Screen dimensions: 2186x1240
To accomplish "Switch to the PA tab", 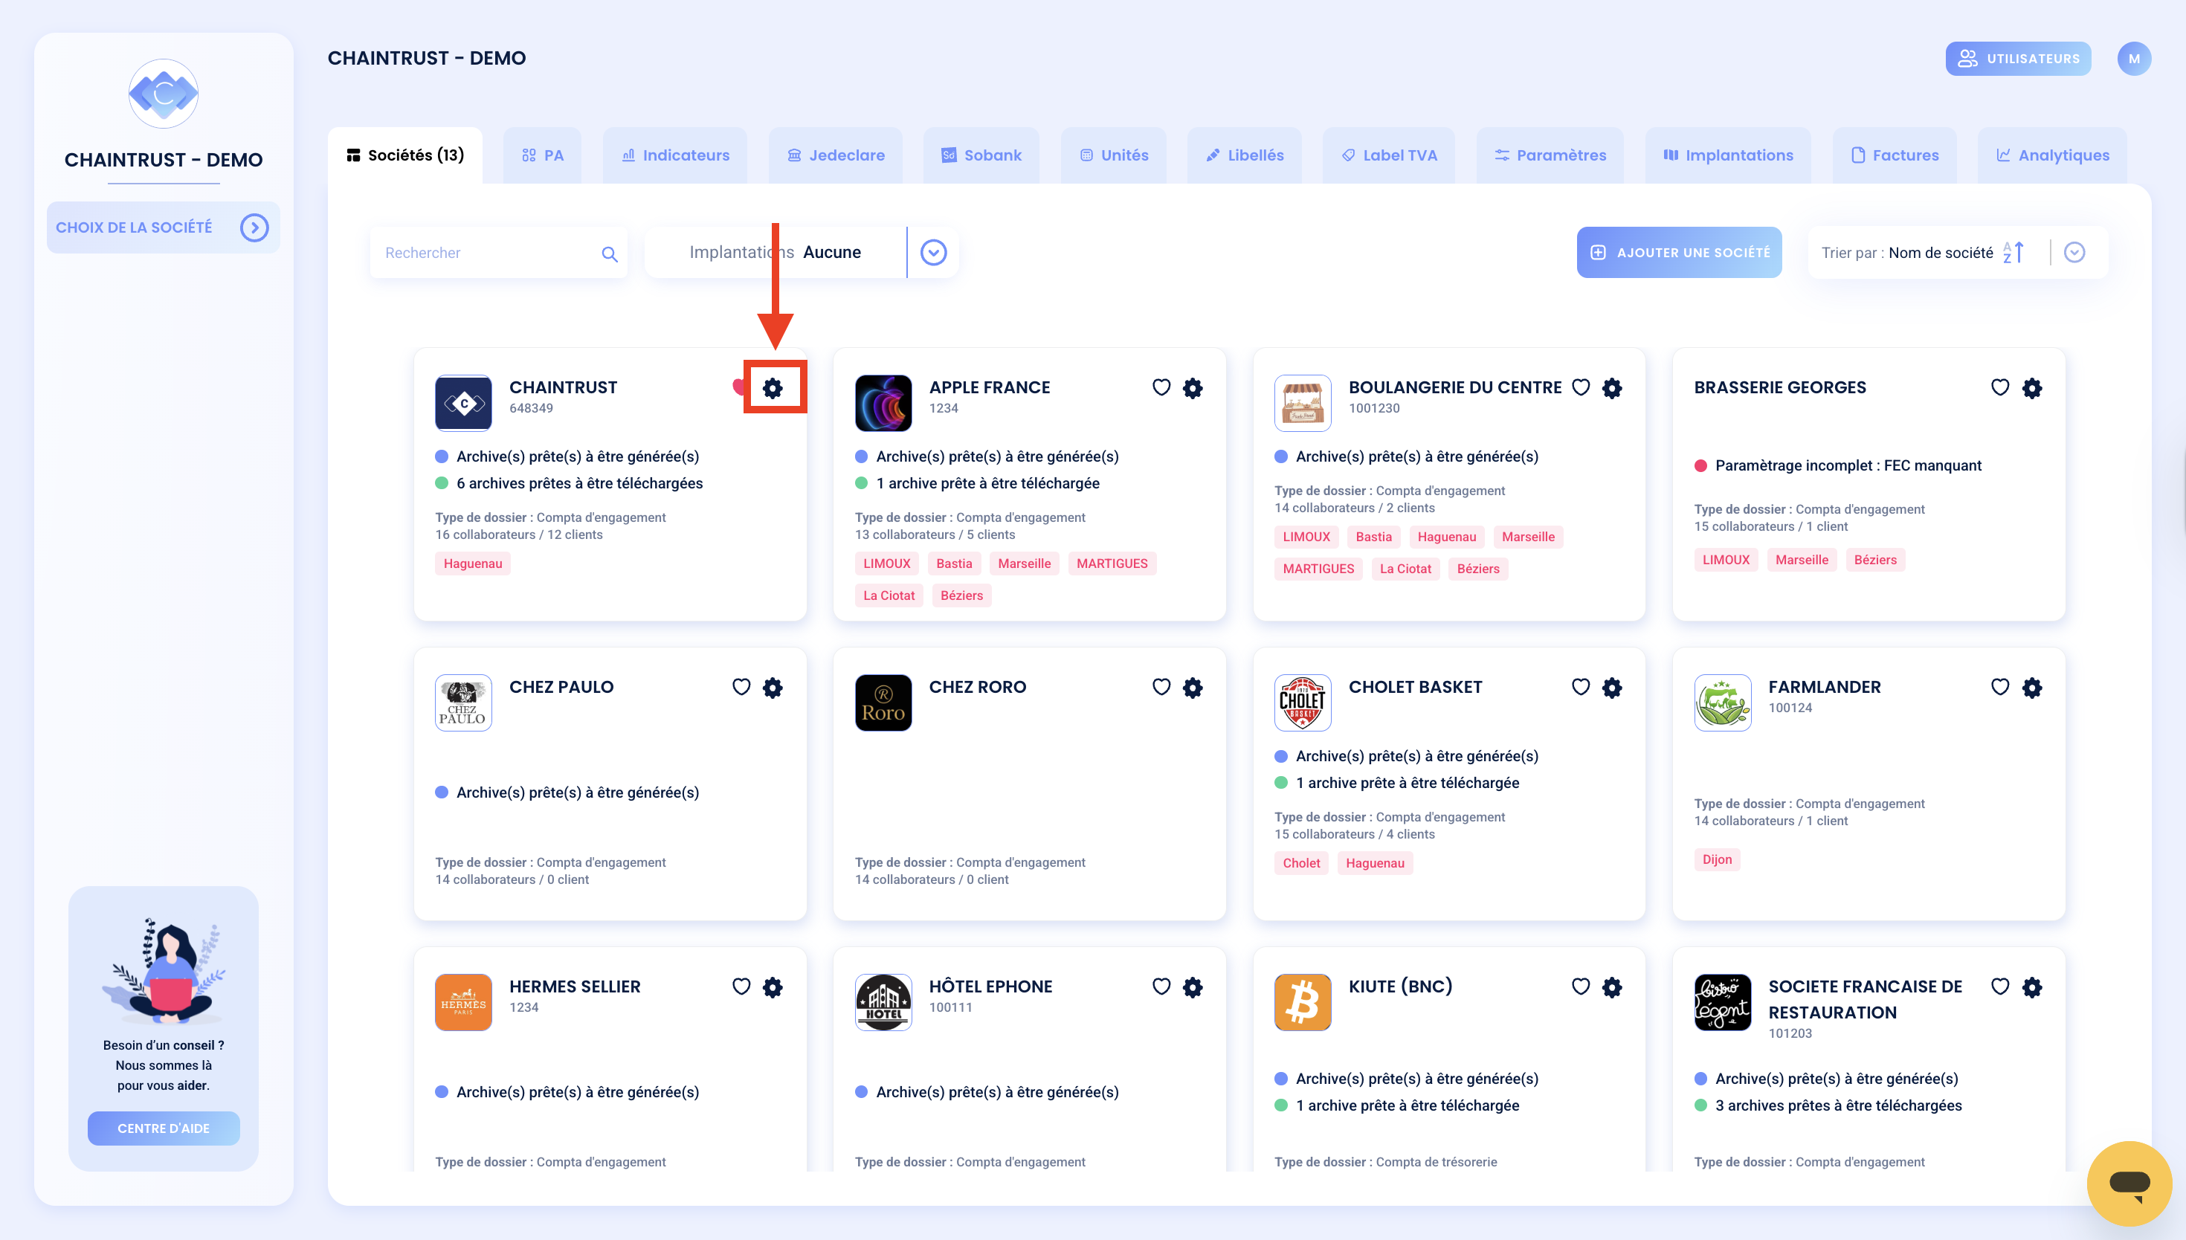I will pyautogui.click(x=543, y=155).
